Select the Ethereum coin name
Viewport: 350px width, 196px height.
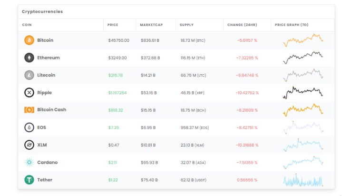coord(49,58)
